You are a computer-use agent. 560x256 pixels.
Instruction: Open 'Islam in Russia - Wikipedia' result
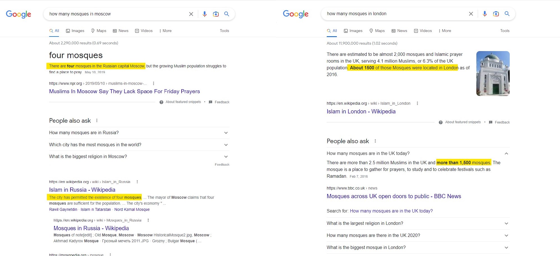[x=82, y=190]
